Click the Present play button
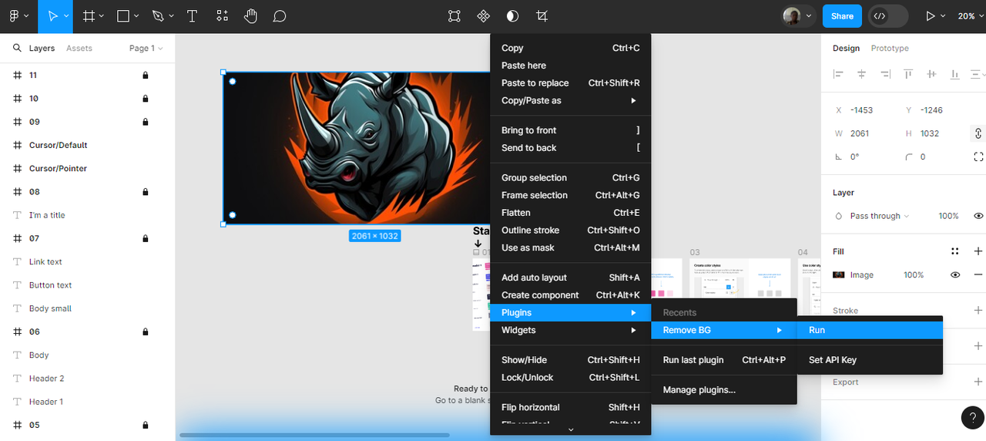The height and width of the screenshot is (441, 986). pyautogui.click(x=931, y=16)
